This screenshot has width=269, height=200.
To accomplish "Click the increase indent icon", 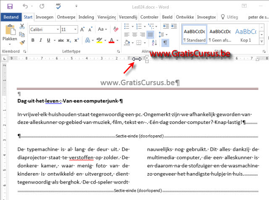I will pyautogui.click(x=174, y=26).
